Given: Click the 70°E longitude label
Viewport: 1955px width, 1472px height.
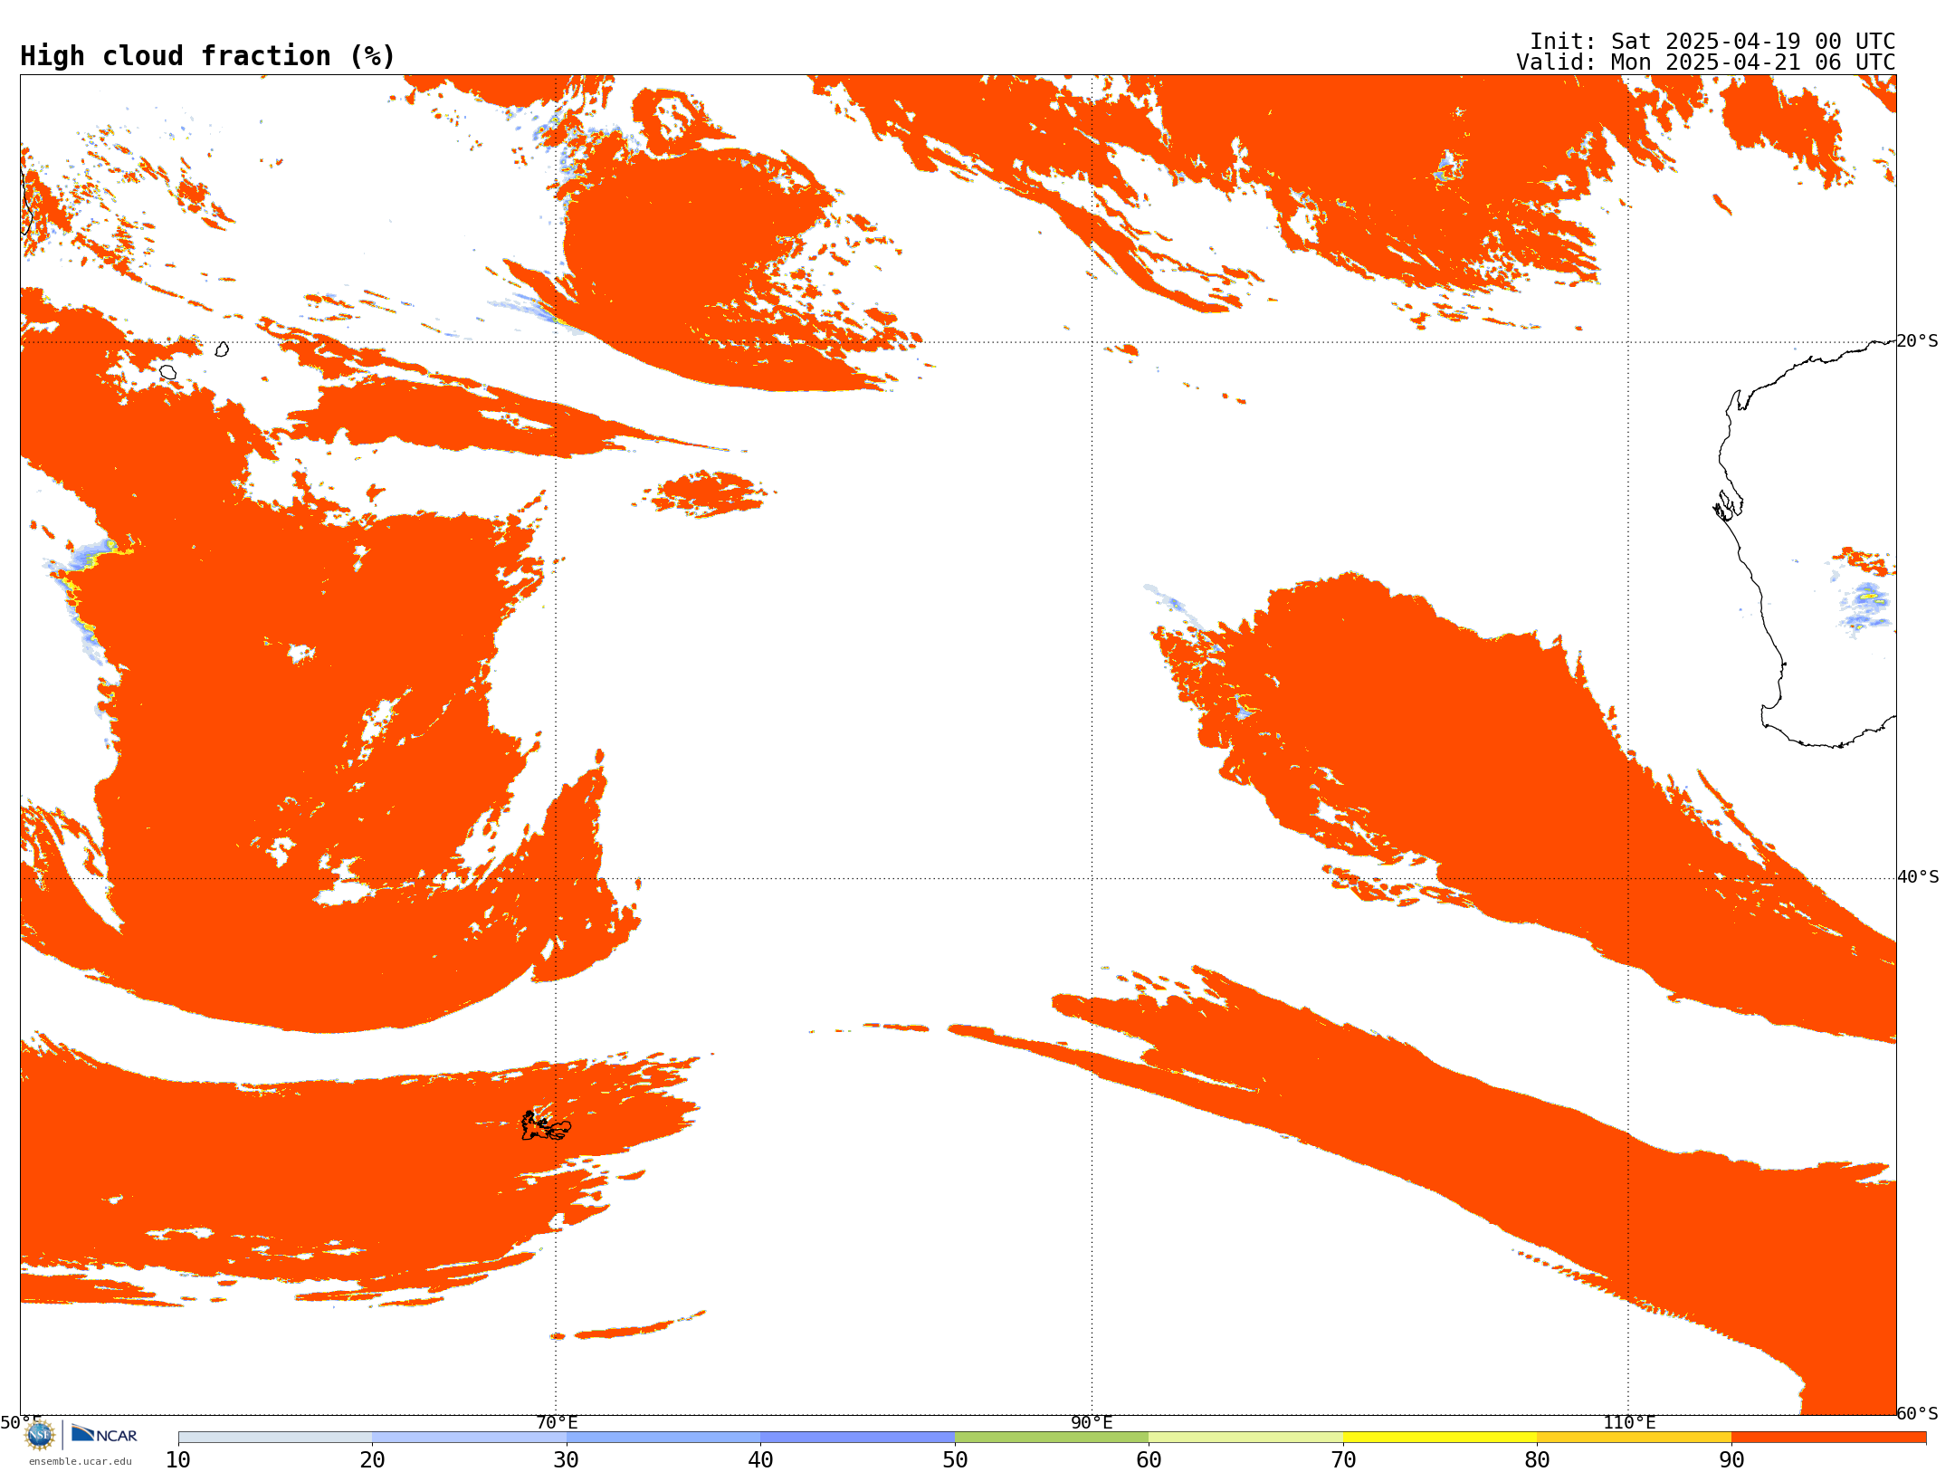Looking at the screenshot, I should 557,1422.
